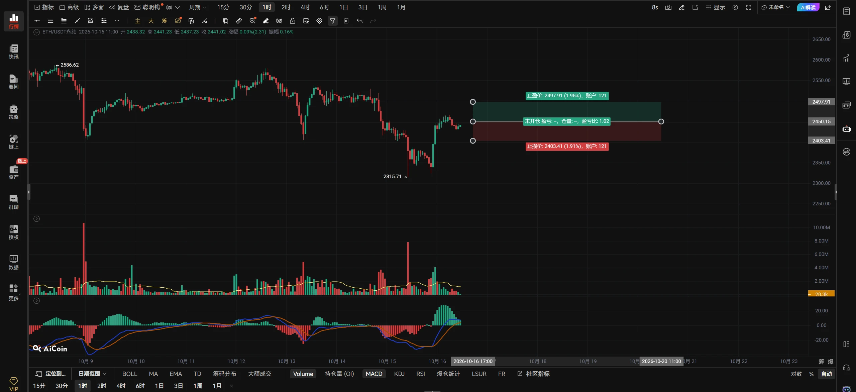Click the trash delete drawings icon
The height and width of the screenshot is (392, 856).
pyautogui.click(x=346, y=21)
